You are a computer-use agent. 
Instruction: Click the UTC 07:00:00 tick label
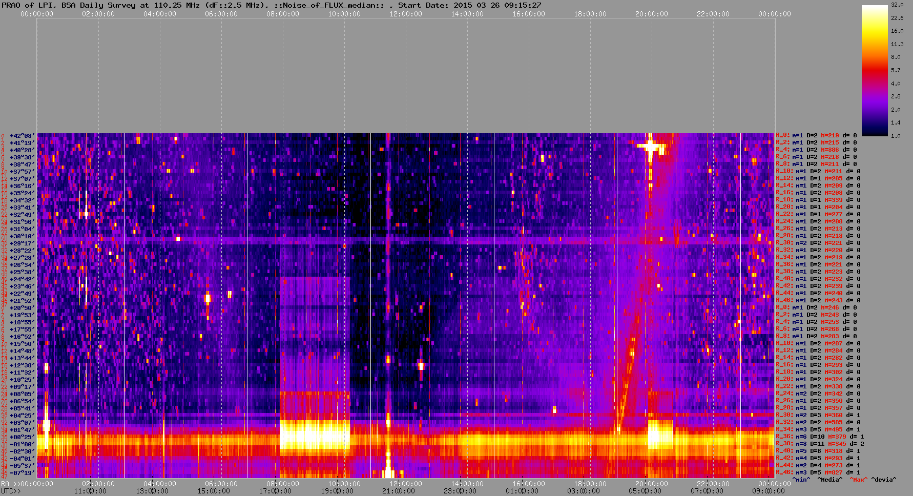[x=707, y=491]
